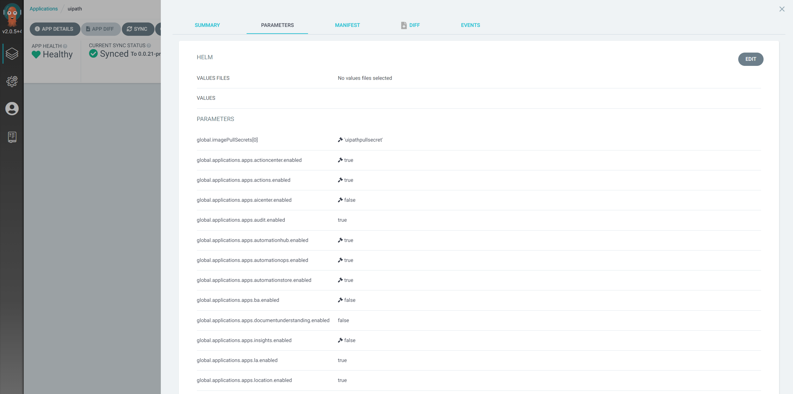Click the App Health help question mark
Image resolution: width=793 pixels, height=394 pixels.
click(65, 46)
